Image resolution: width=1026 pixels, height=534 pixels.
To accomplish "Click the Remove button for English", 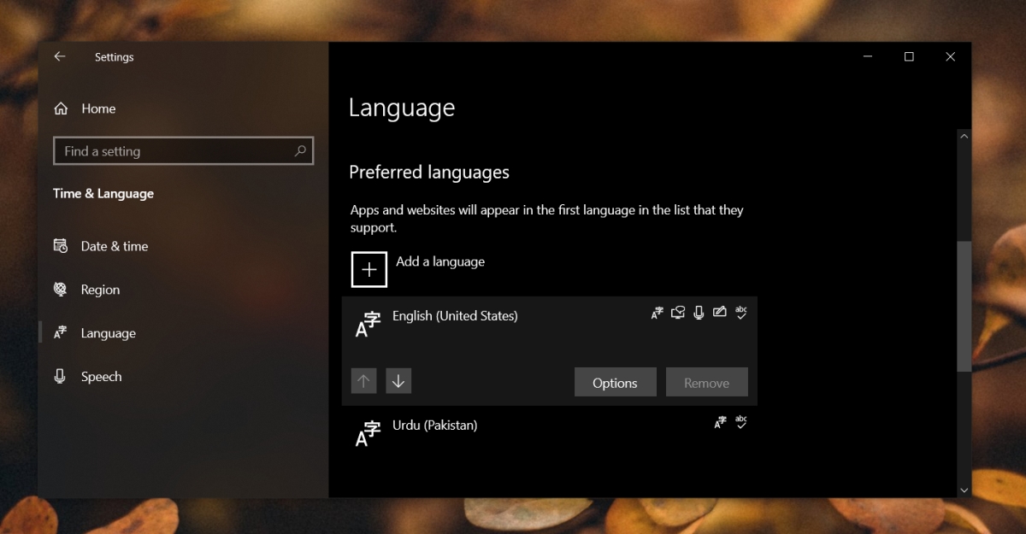I will tap(707, 383).
